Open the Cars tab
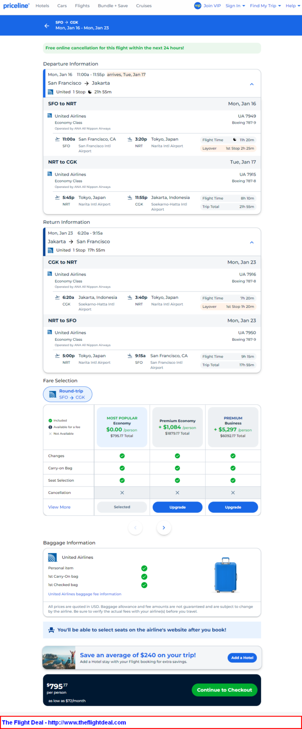The image size is (302, 729). [62, 6]
